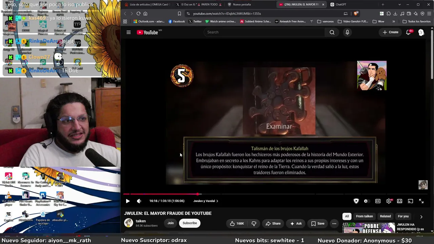Screen dimensions: 434x244
Task: Open the Facebook bookmark
Action: (x=177, y=21)
